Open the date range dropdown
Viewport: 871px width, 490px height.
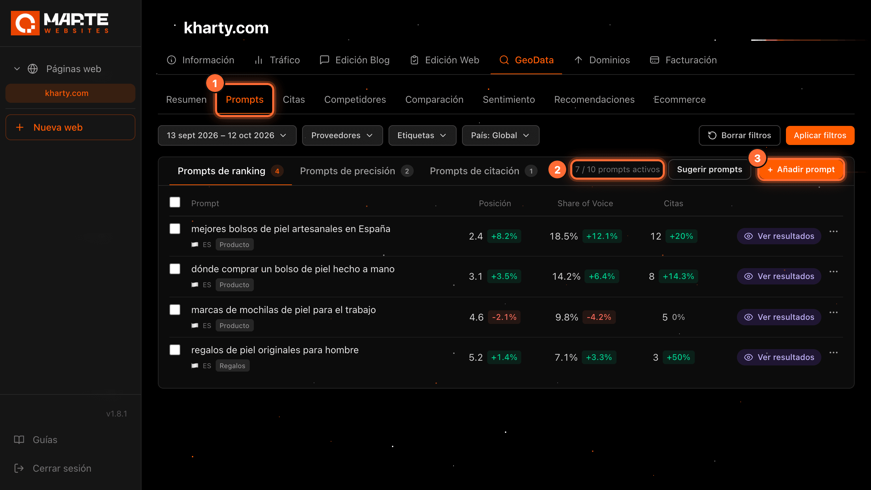(227, 135)
